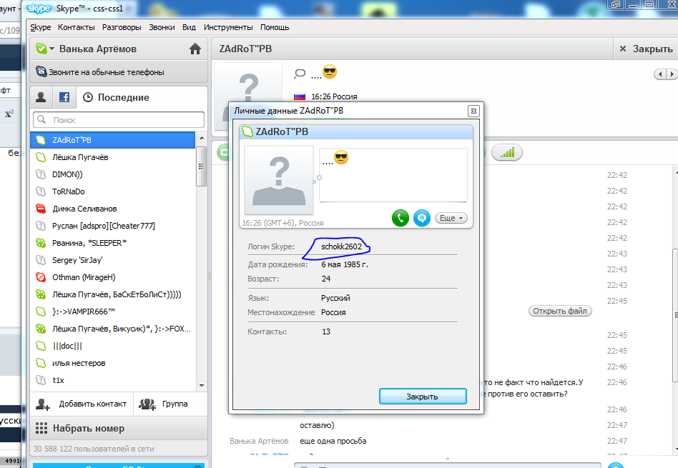Click the mood message box in profile dialog

[393, 175]
